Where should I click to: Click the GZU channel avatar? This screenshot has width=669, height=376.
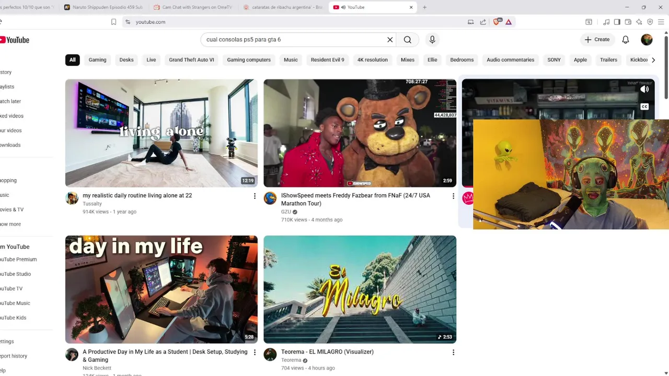click(270, 198)
